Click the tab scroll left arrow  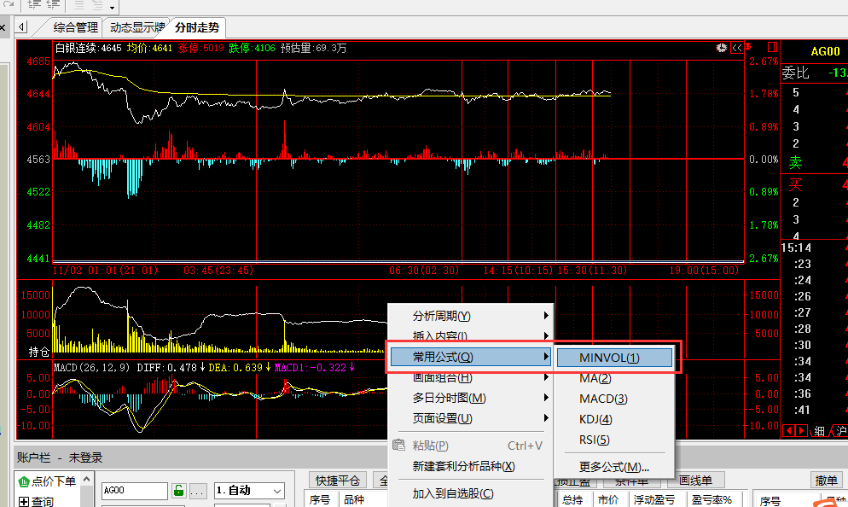point(21,27)
